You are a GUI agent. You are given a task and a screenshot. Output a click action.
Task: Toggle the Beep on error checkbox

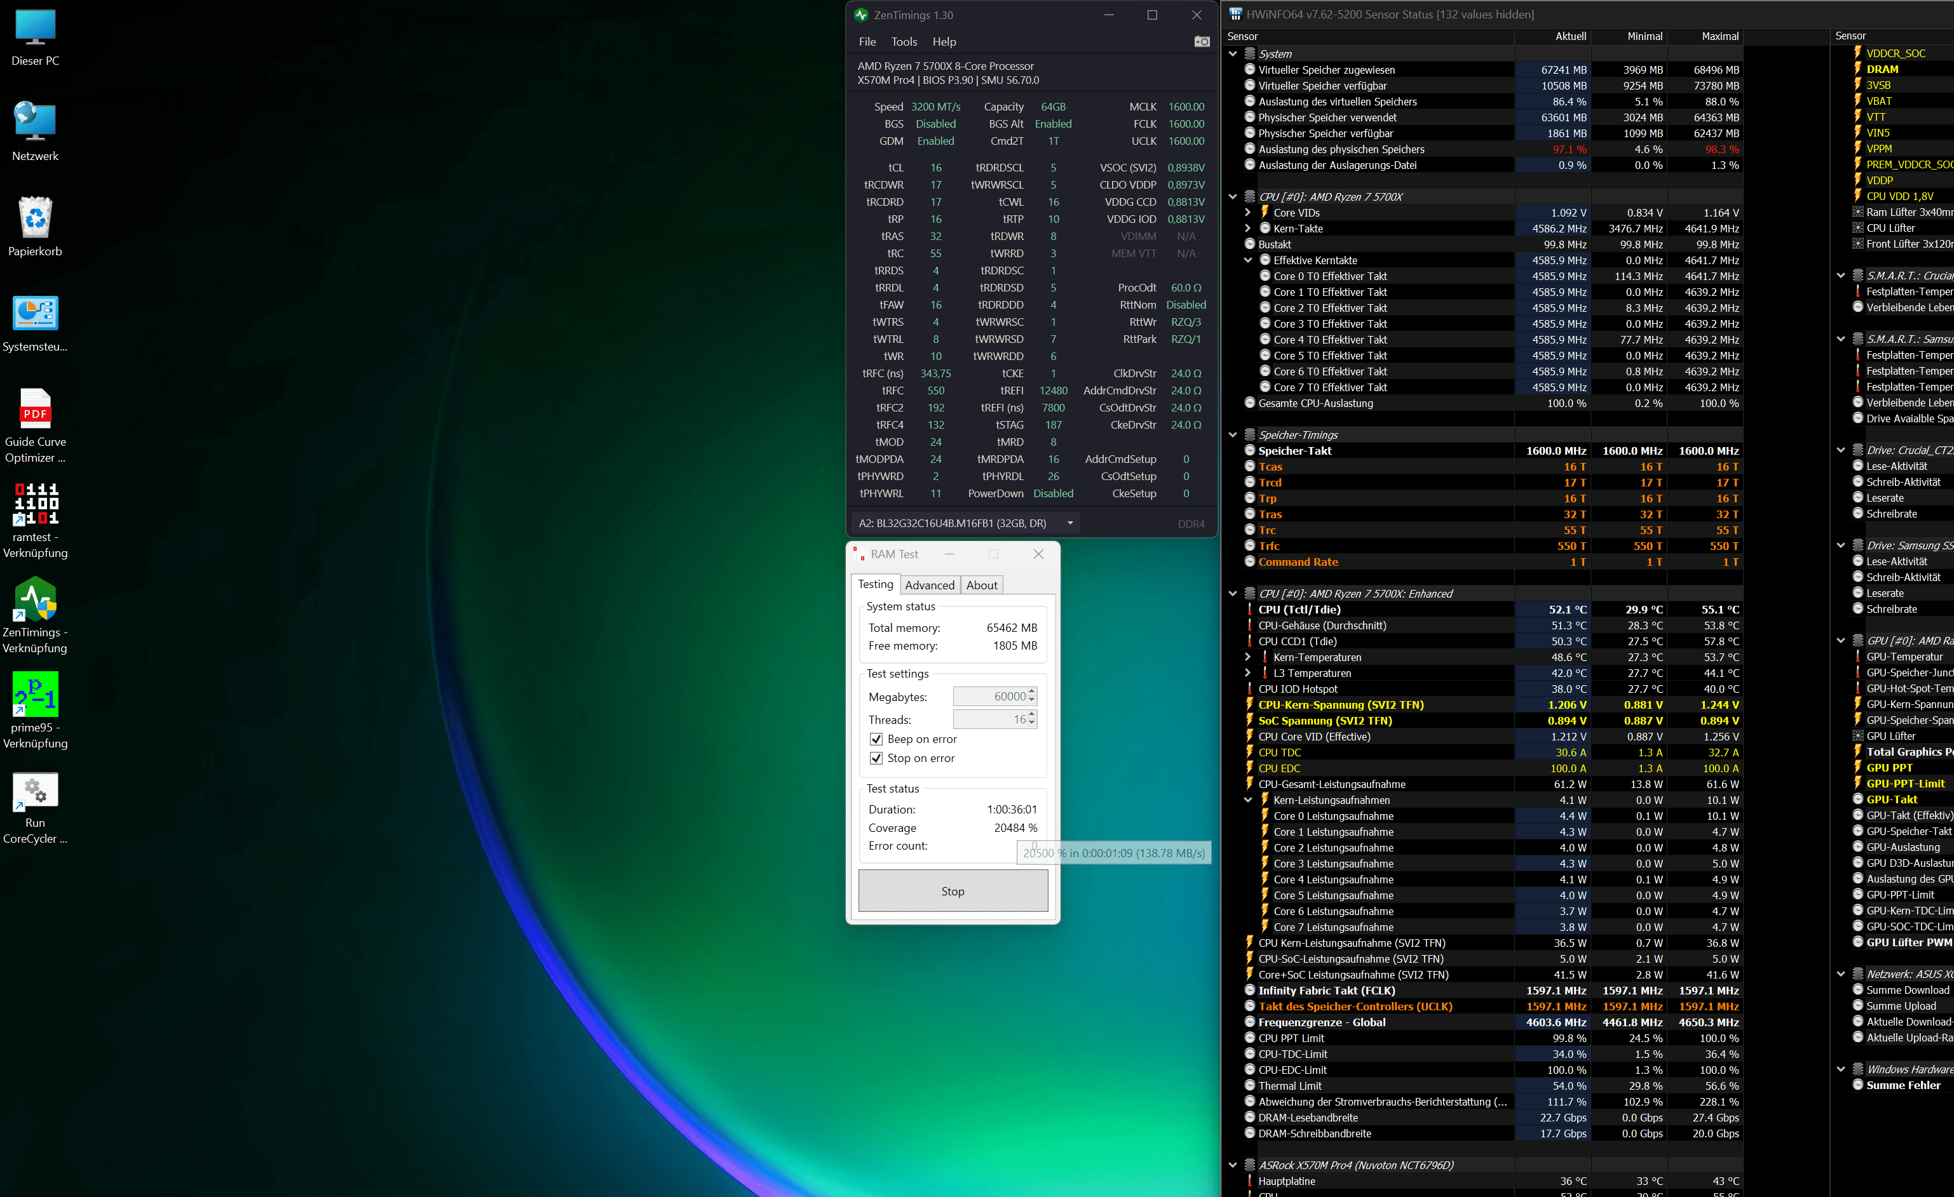(876, 739)
